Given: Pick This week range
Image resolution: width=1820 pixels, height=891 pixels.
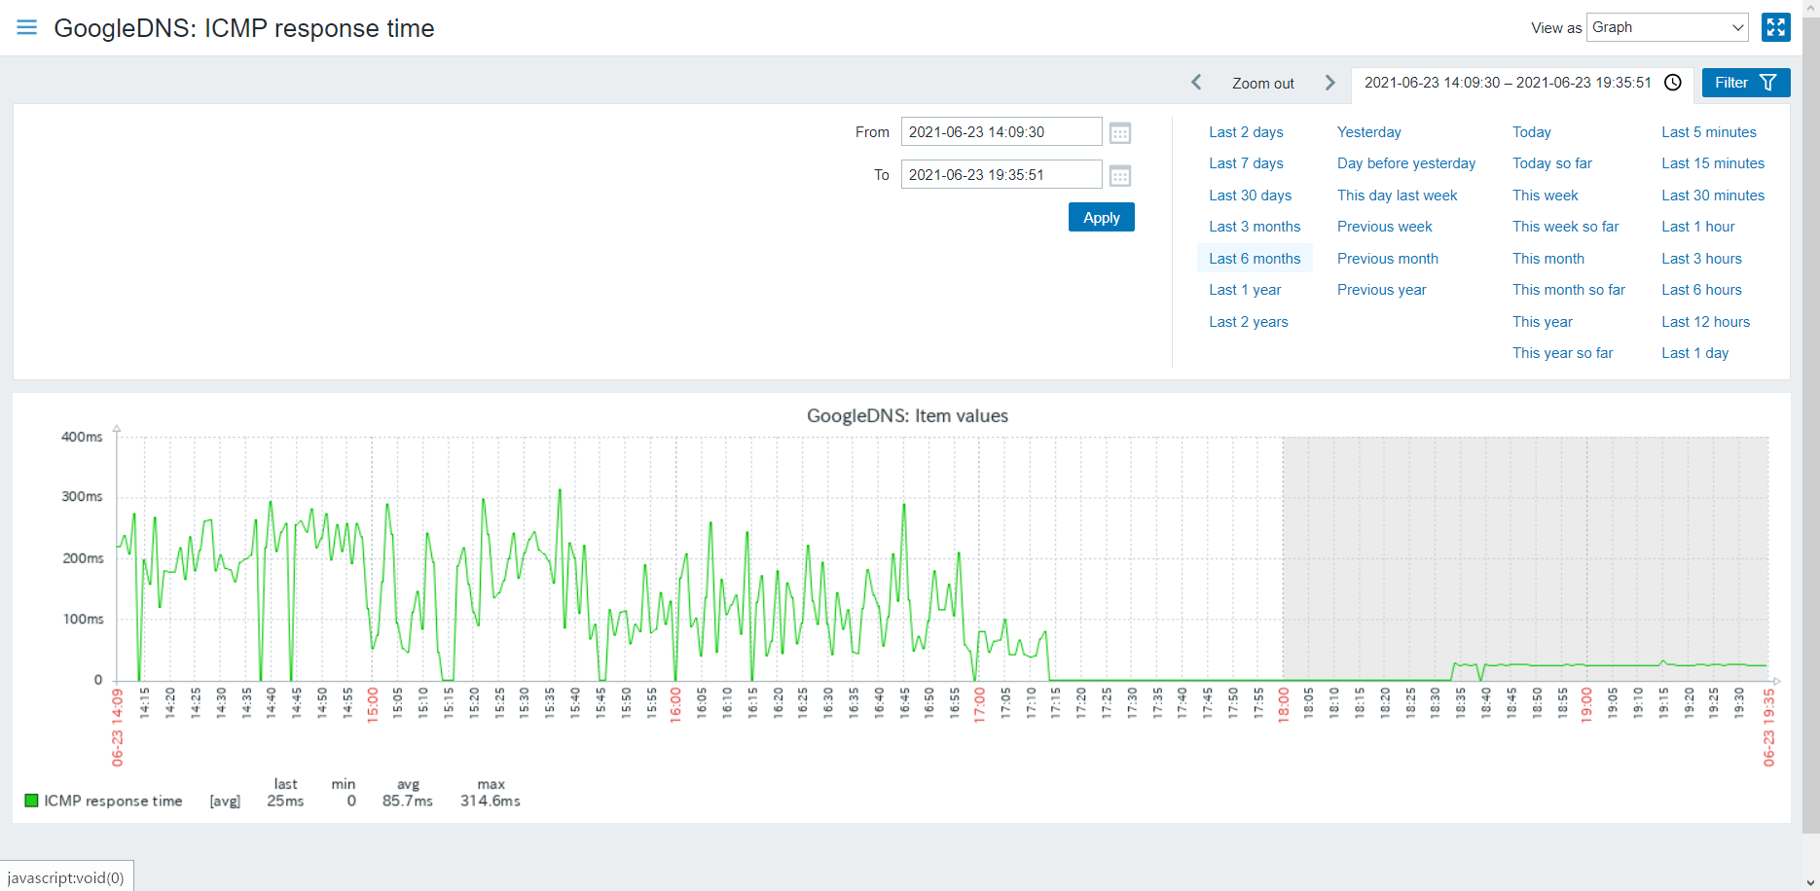Looking at the screenshot, I should (1546, 196).
